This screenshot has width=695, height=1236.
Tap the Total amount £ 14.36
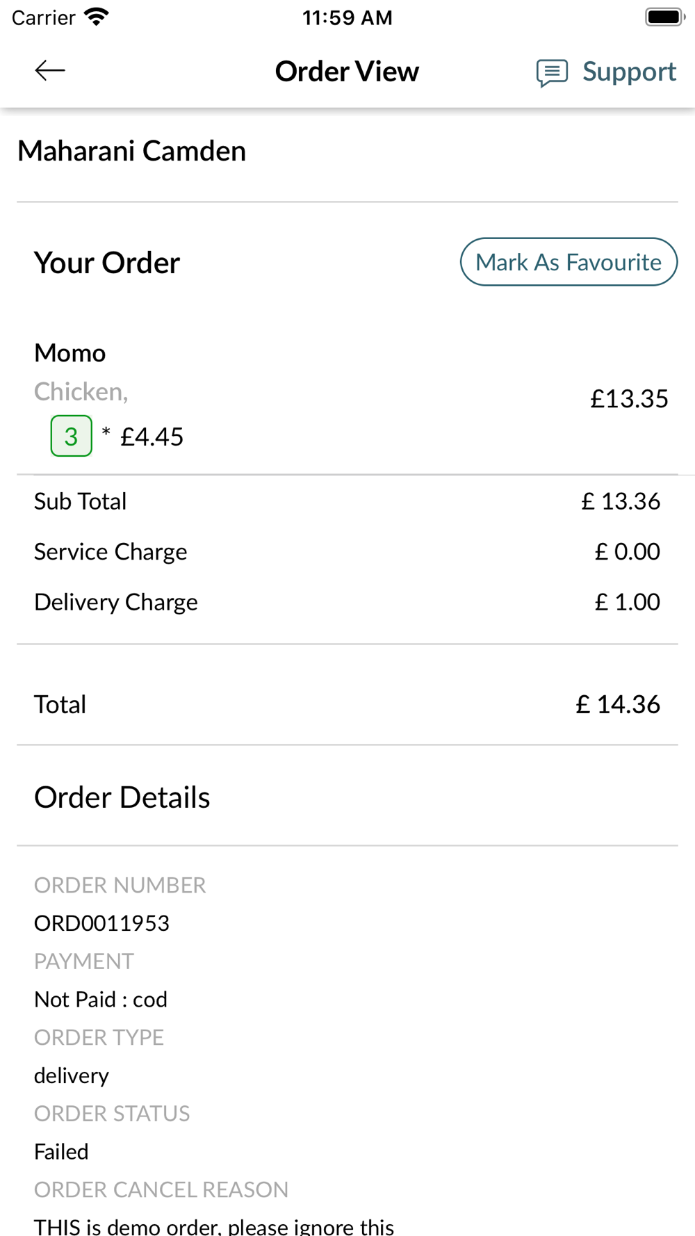point(618,704)
